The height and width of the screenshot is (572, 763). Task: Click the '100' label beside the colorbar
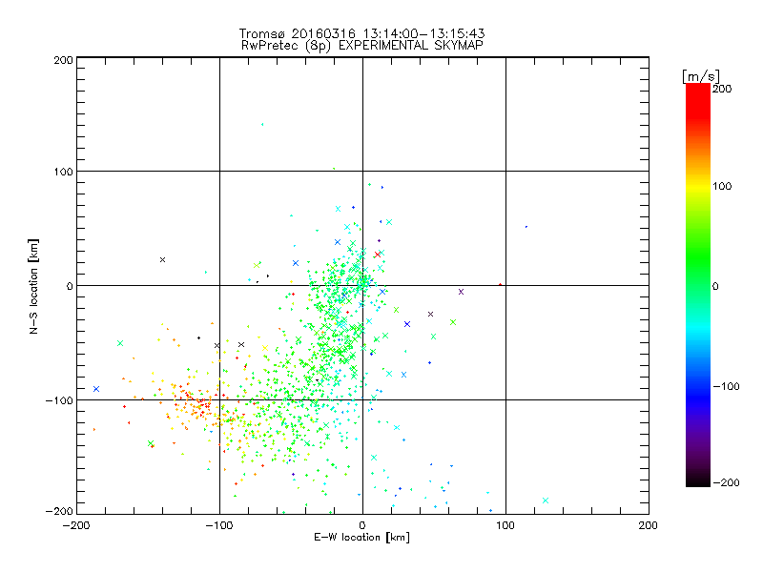pos(722,186)
